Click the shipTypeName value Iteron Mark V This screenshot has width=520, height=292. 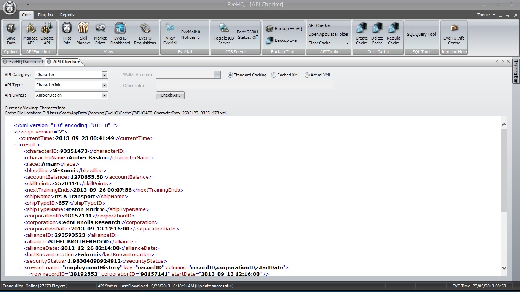(x=85, y=209)
